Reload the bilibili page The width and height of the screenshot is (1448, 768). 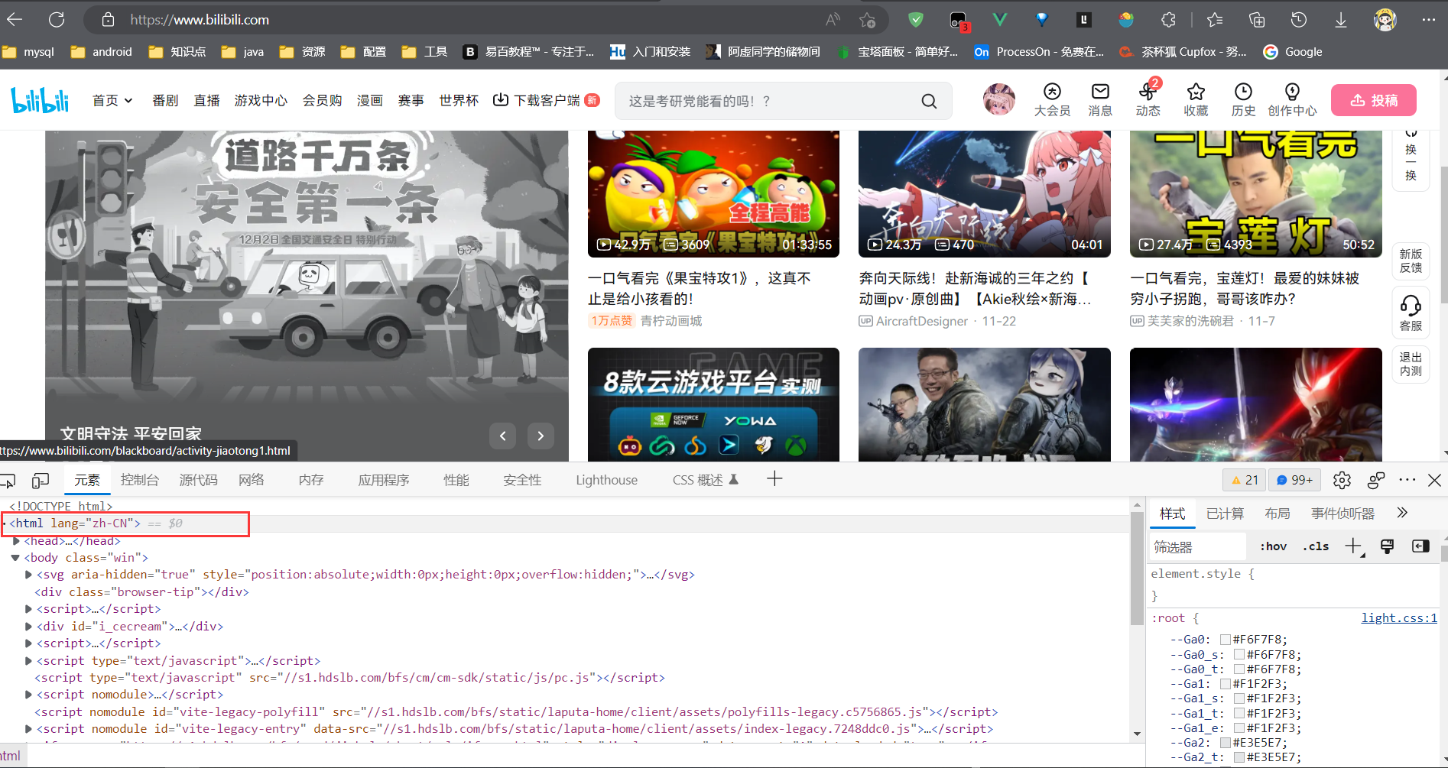coord(57,20)
